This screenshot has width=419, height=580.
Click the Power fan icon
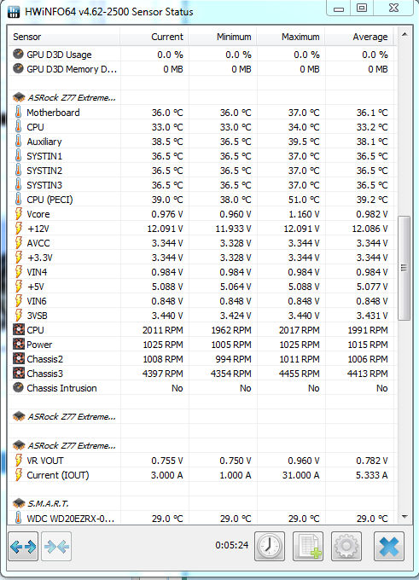pyautogui.click(x=19, y=345)
